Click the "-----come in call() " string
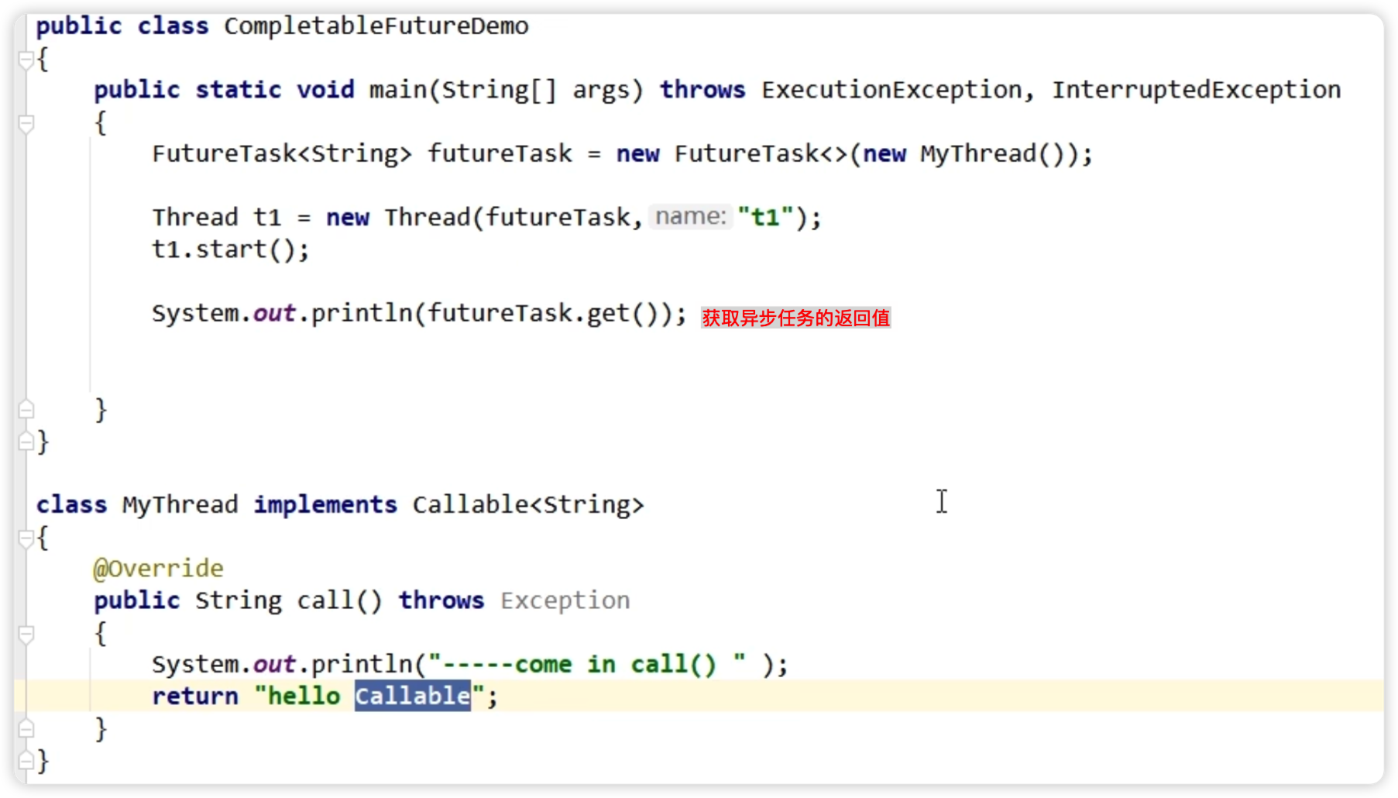The image size is (1398, 798). point(587,664)
